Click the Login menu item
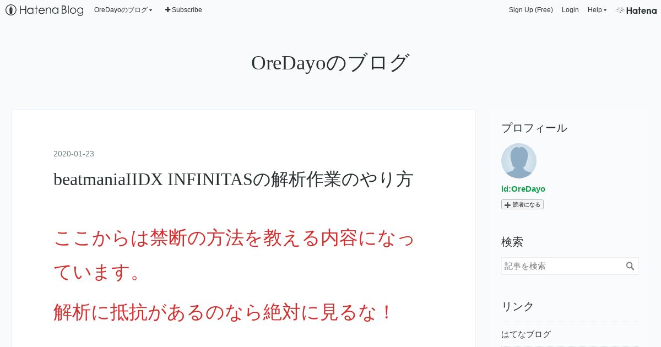The image size is (661, 347). tap(570, 10)
